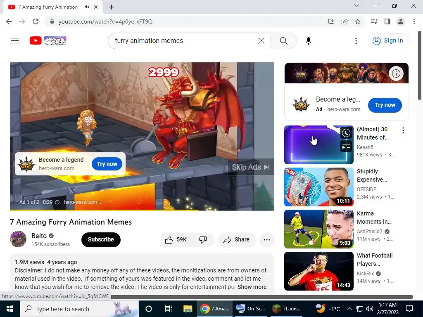Skip the ad with Skip Ads

(251, 167)
